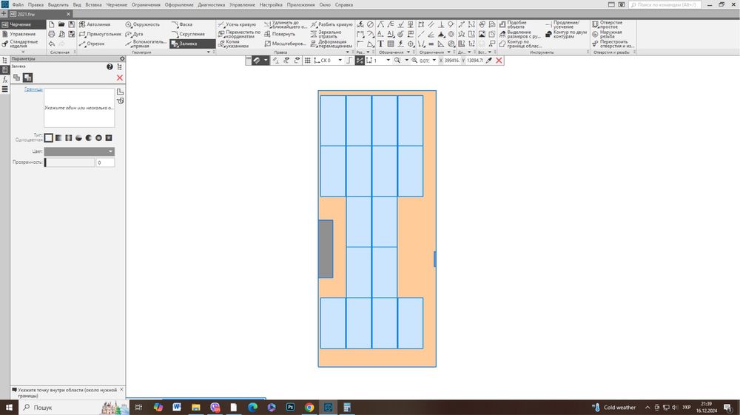Toggle grid display in view toolbar
This screenshot has width=740, height=415.
point(308,61)
